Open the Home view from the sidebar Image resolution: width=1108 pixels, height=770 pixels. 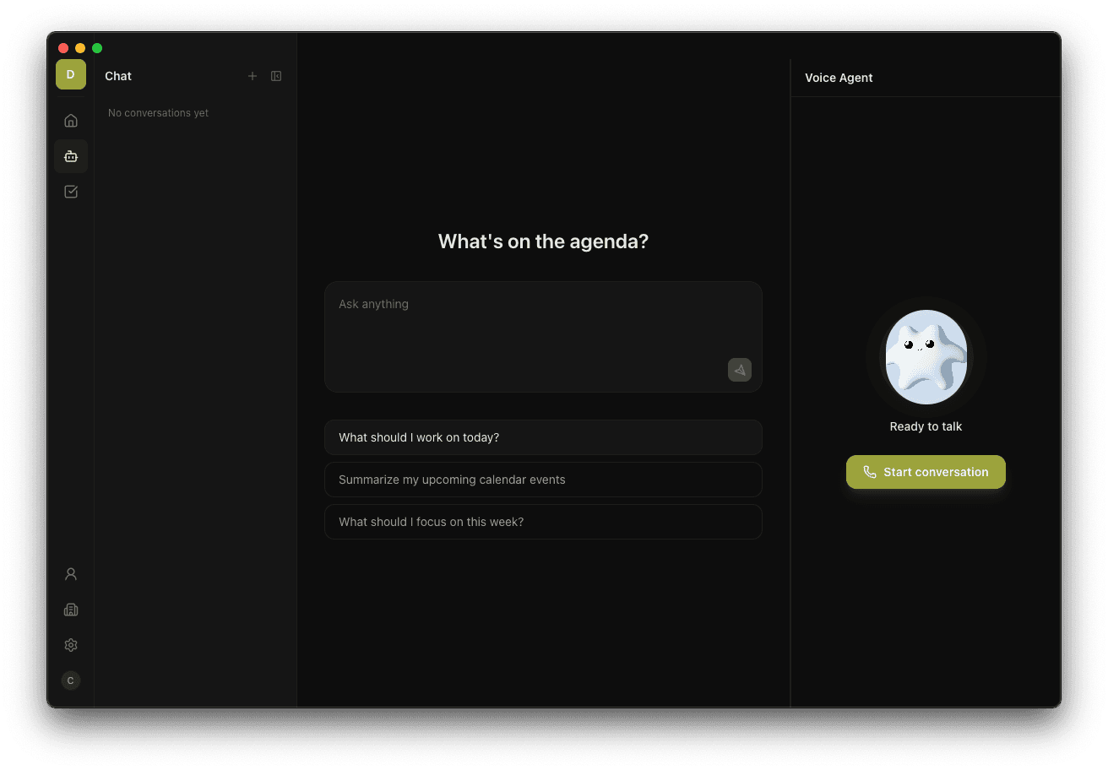tap(71, 120)
